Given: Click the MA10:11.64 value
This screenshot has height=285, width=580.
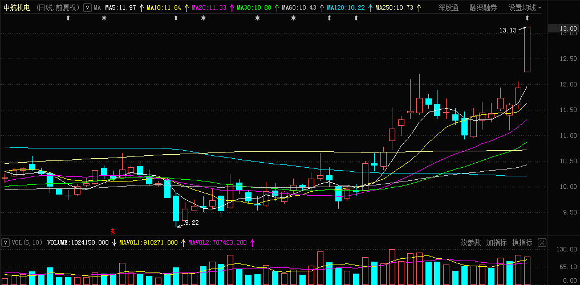Looking at the screenshot, I should pyautogui.click(x=164, y=7).
